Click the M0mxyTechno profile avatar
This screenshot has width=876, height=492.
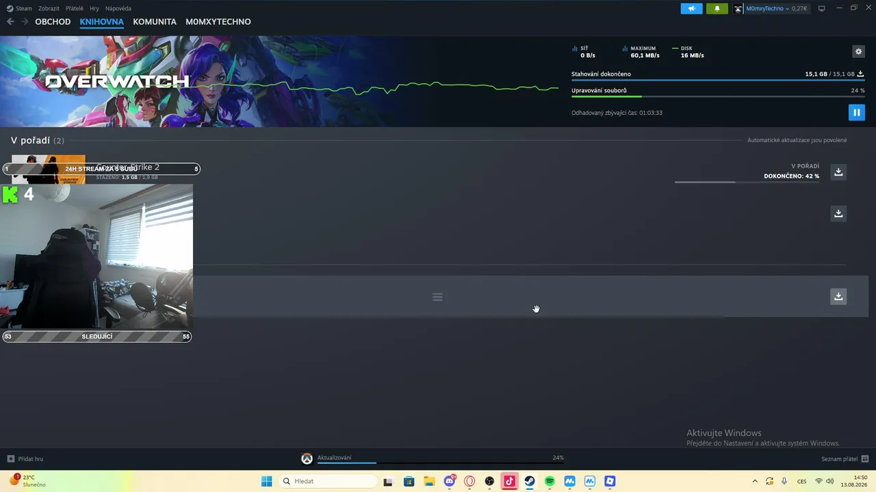(738, 8)
